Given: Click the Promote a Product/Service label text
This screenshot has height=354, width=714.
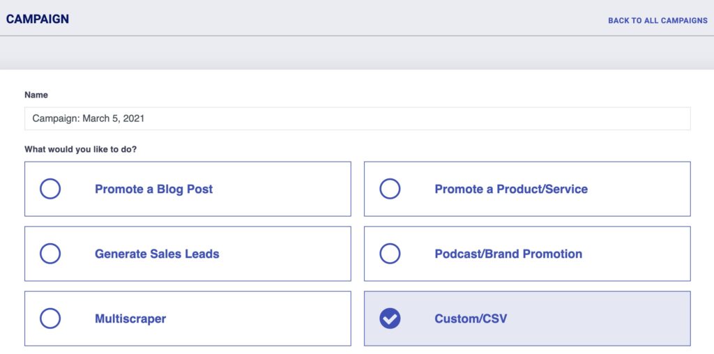Looking at the screenshot, I should coord(511,190).
